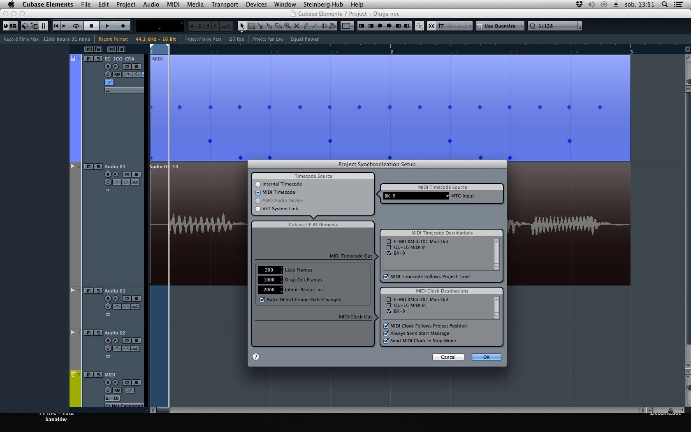Start recording with Record button
691x432 pixels.
123,26
